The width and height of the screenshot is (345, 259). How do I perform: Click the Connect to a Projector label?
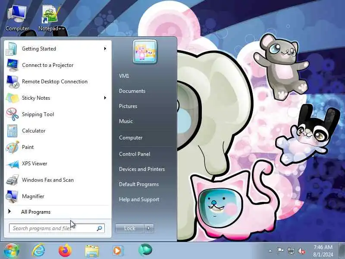47,65
